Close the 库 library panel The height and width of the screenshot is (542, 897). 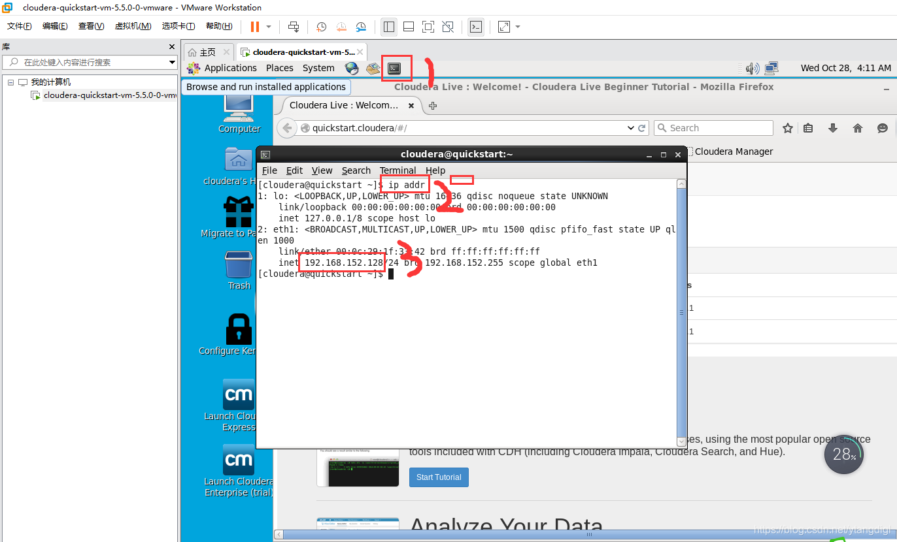pyautogui.click(x=172, y=47)
